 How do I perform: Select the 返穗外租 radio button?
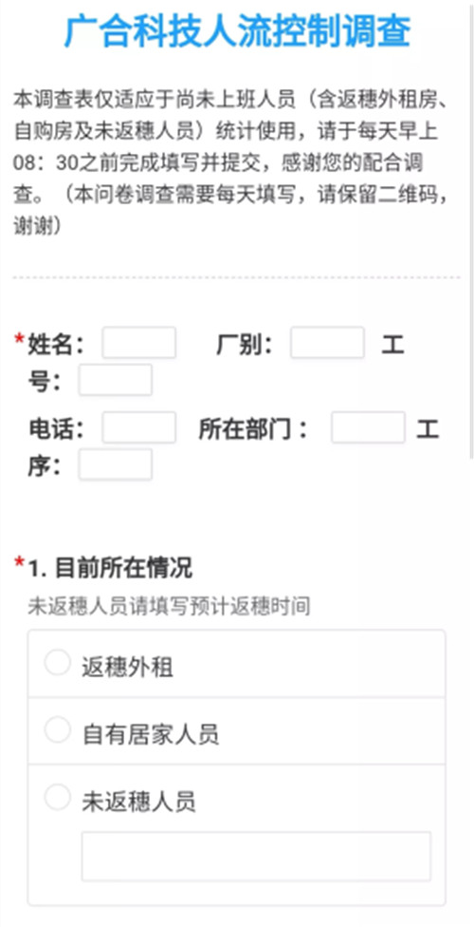point(58,663)
